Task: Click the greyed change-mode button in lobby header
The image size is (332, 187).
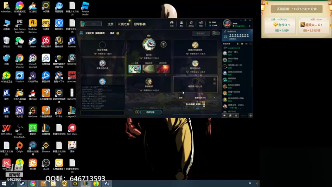Action: [x=201, y=33]
